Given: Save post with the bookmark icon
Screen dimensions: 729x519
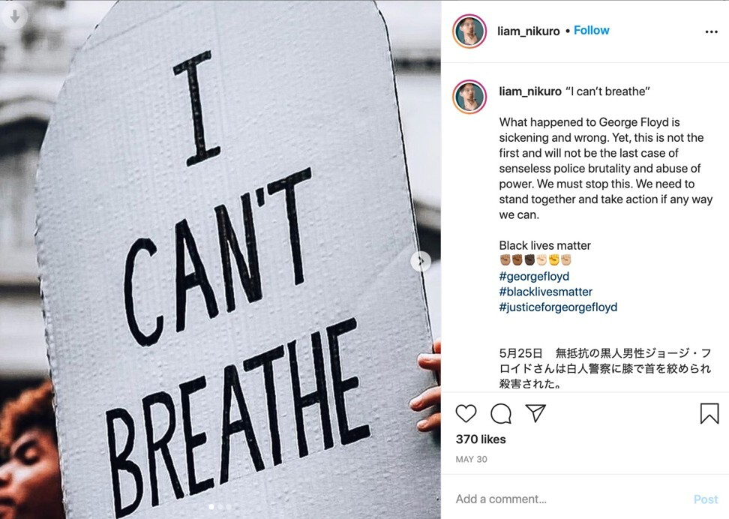Looking at the screenshot, I should [x=709, y=413].
